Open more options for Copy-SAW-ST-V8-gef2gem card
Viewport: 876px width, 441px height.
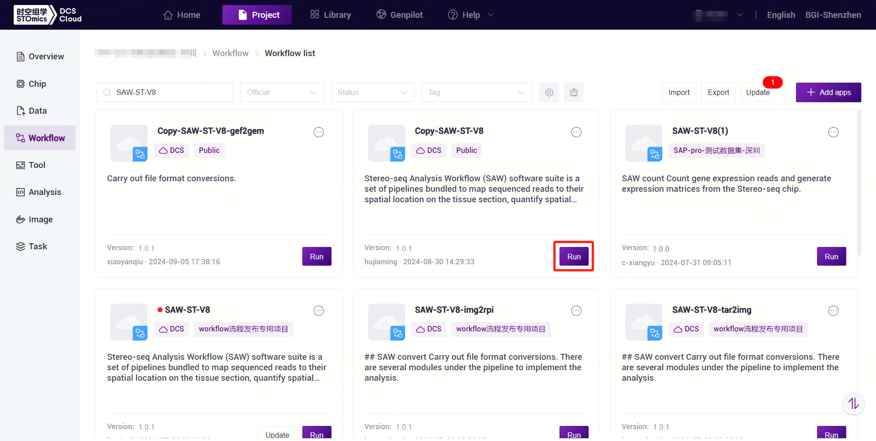coord(318,132)
